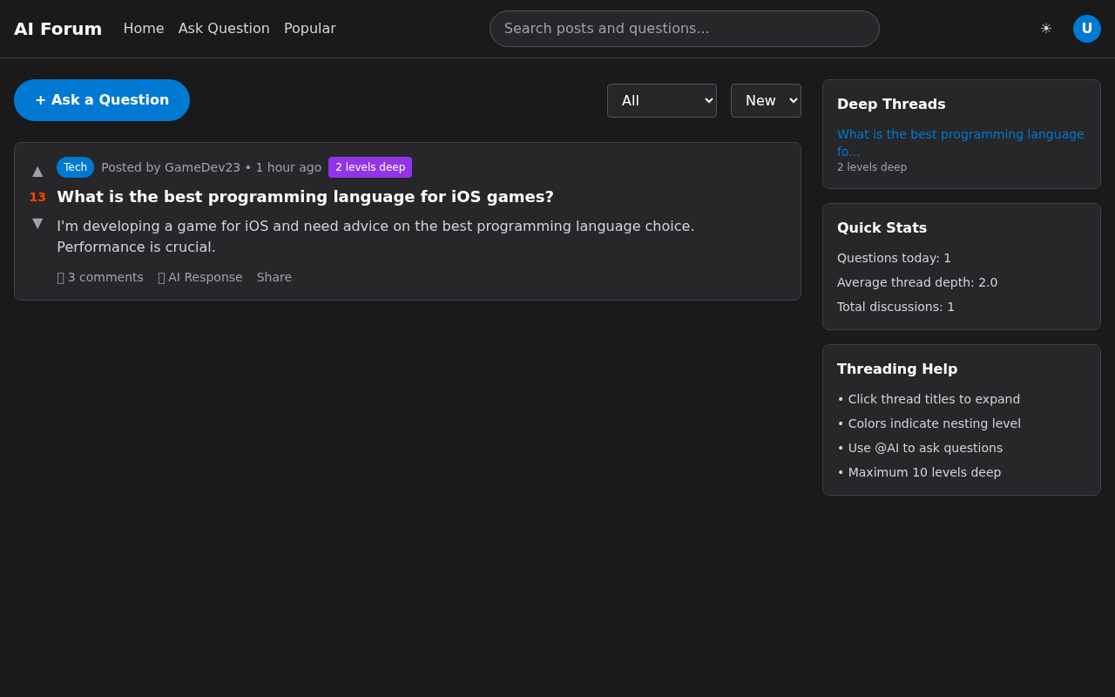Image resolution: width=1115 pixels, height=697 pixels.
Task: Expand the All category filter dropdown
Action: [x=661, y=100]
